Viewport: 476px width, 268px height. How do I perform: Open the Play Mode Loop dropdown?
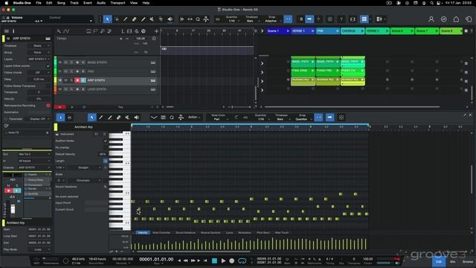point(39,249)
